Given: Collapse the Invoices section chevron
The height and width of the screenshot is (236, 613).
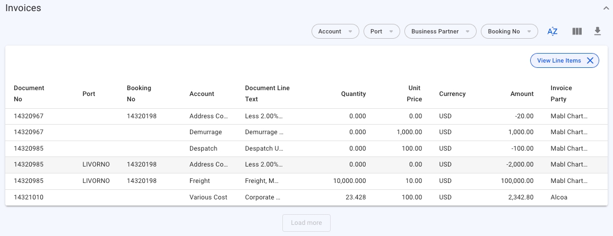Looking at the screenshot, I should [x=606, y=8].
